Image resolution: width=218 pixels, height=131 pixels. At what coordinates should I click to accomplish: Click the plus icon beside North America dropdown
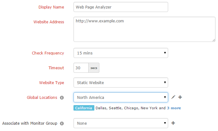click(180, 97)
